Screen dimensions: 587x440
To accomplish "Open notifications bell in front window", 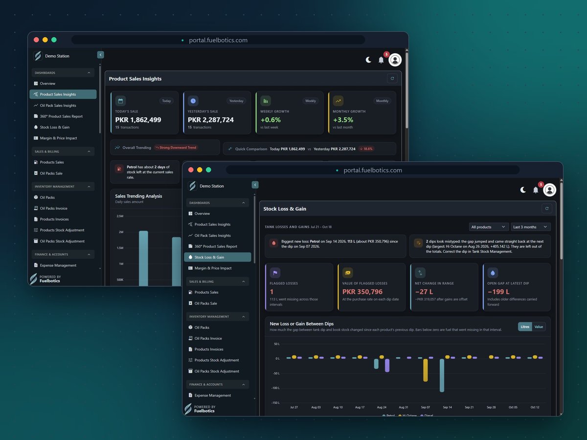I will [536, 190].
